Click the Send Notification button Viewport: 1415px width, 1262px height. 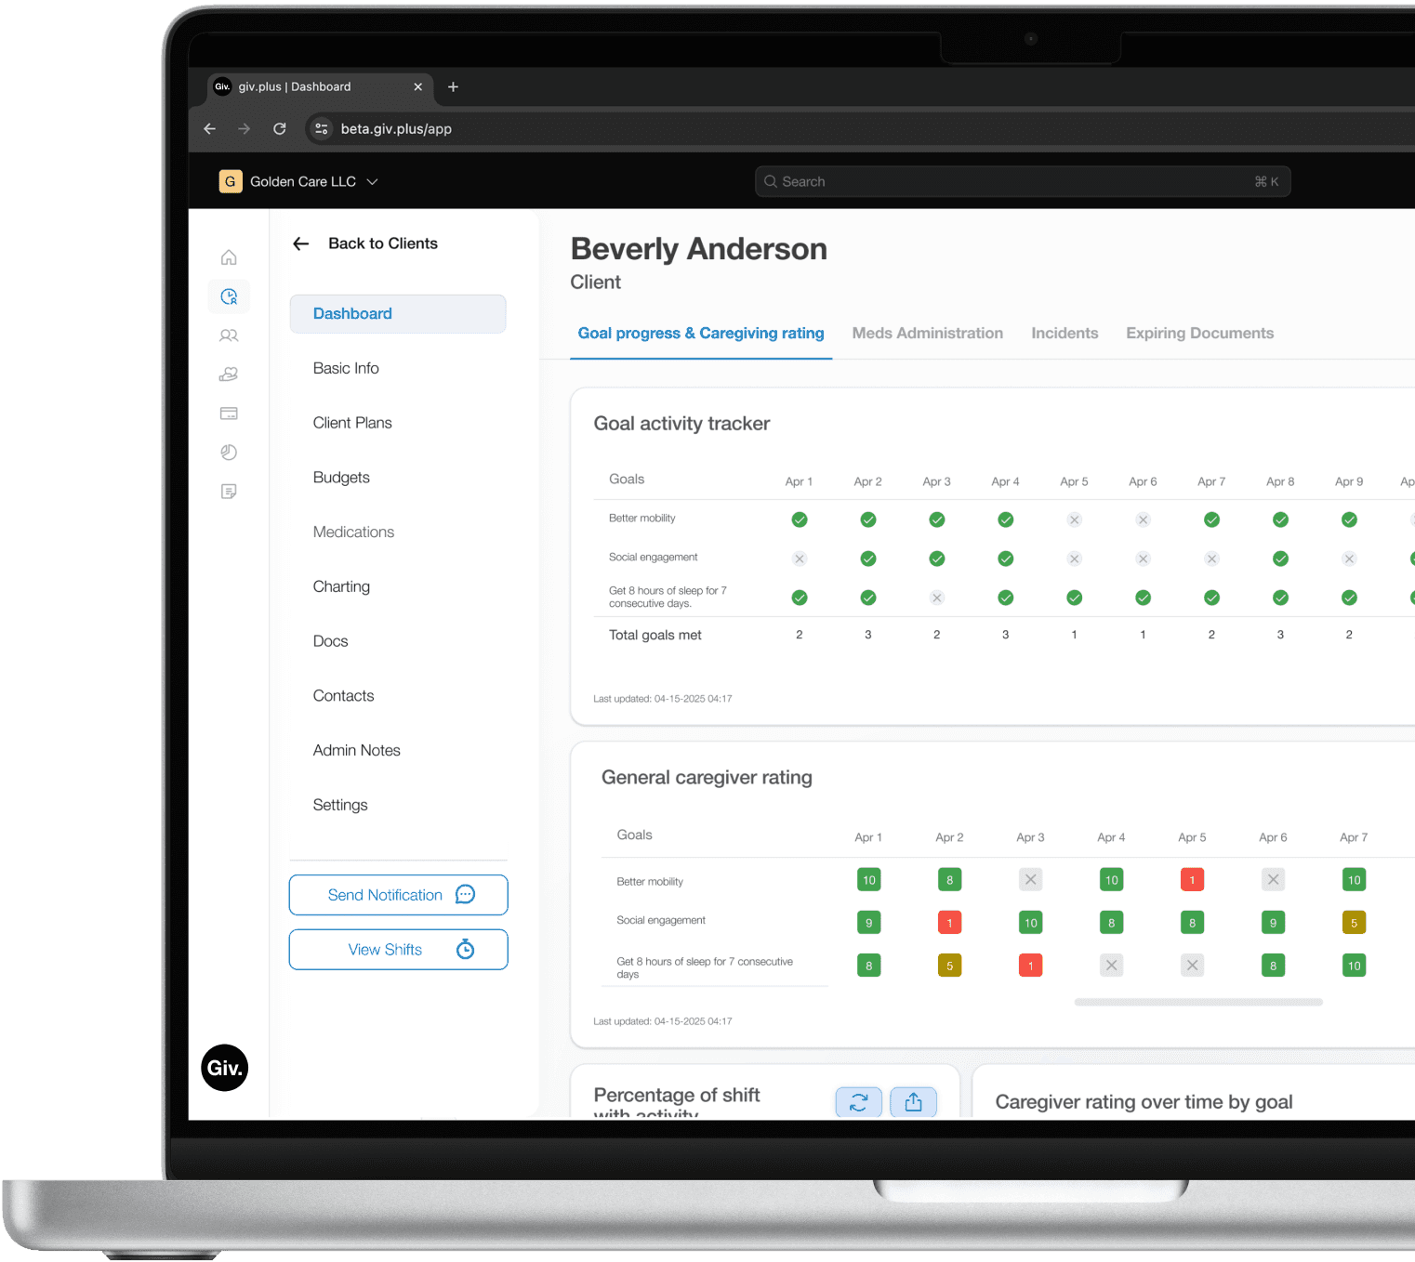coord(398,895)
